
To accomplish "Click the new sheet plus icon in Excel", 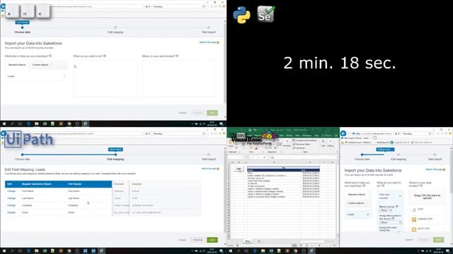I will click(259, 241).
